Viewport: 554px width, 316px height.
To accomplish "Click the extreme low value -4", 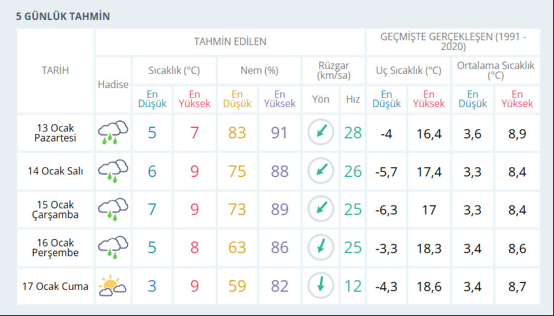I will [387, 134].
